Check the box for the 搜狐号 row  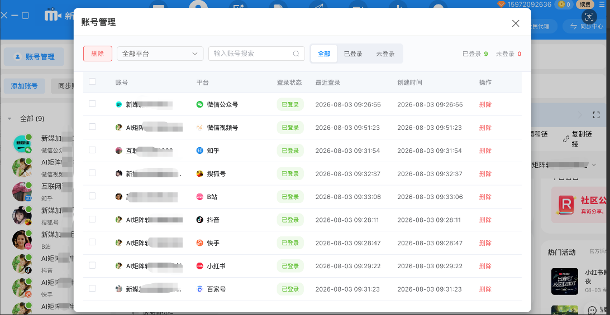tap(92, 173)
